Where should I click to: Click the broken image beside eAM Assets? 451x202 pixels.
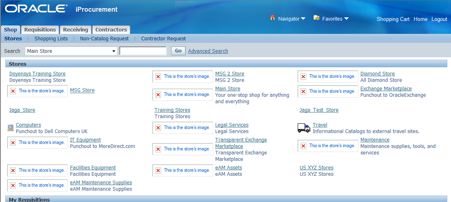[x=183, y=171]
